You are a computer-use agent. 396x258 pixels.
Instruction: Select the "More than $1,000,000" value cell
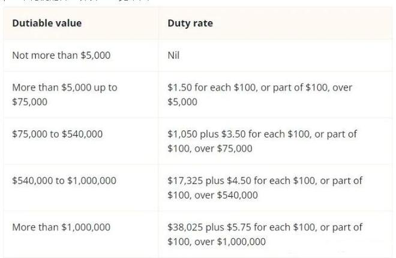[61, 227]
